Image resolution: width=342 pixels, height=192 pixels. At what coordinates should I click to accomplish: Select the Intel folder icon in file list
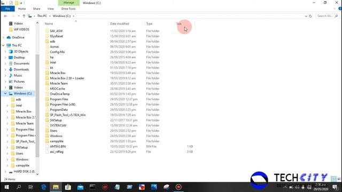47,62
